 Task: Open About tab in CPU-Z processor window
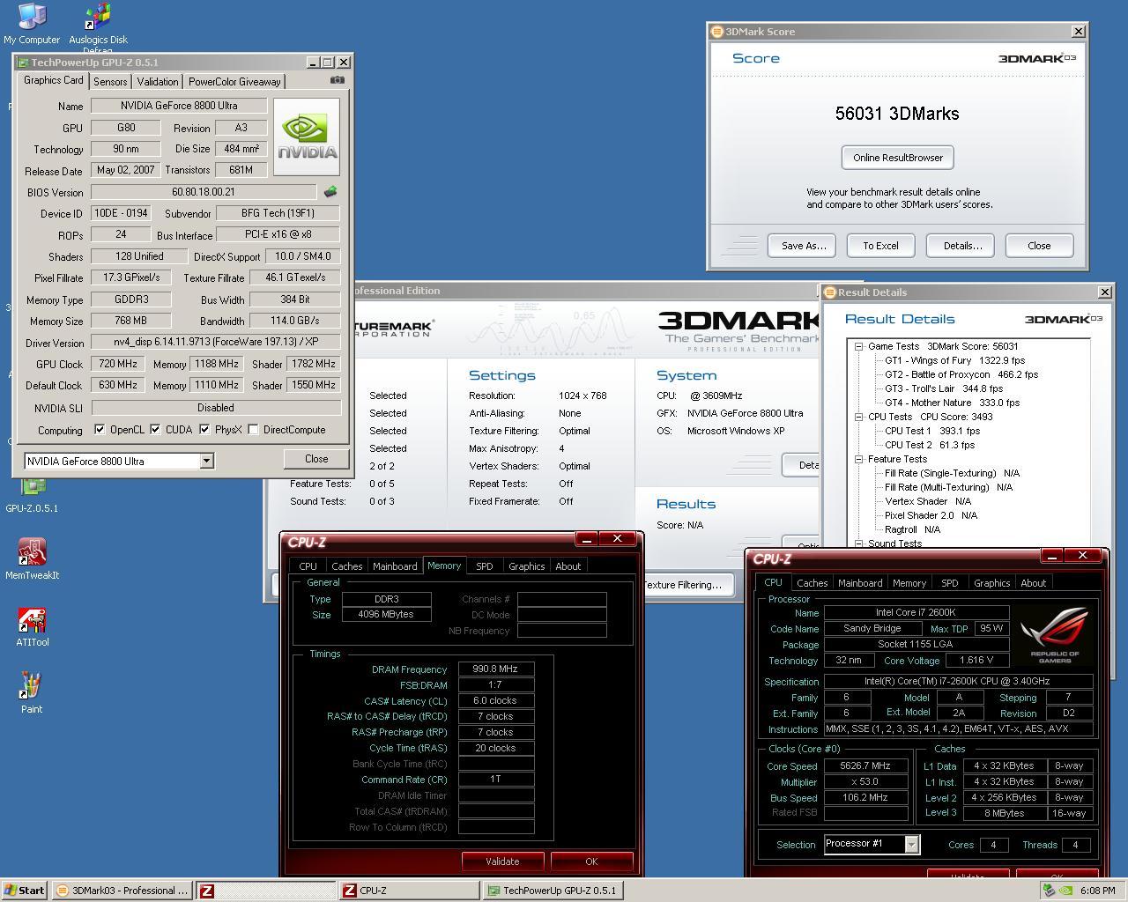click(1033, 583)
